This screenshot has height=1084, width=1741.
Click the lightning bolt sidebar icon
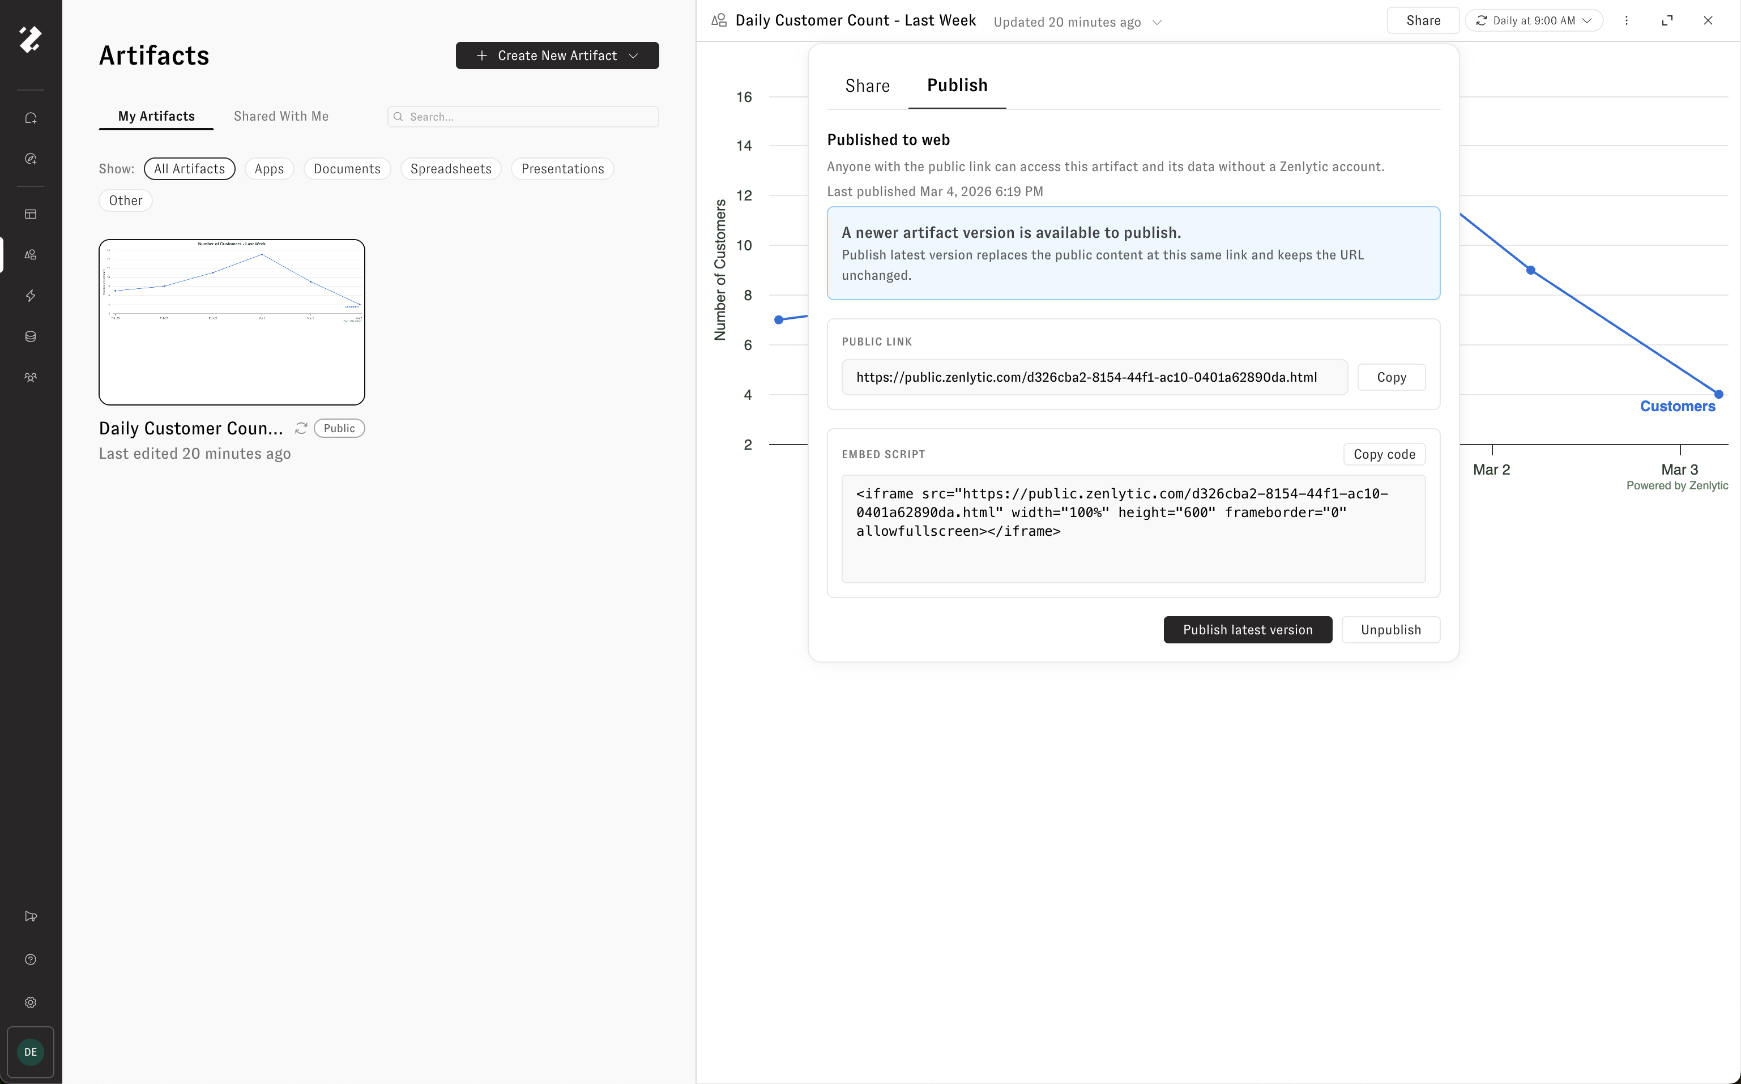tap(30, 296)
